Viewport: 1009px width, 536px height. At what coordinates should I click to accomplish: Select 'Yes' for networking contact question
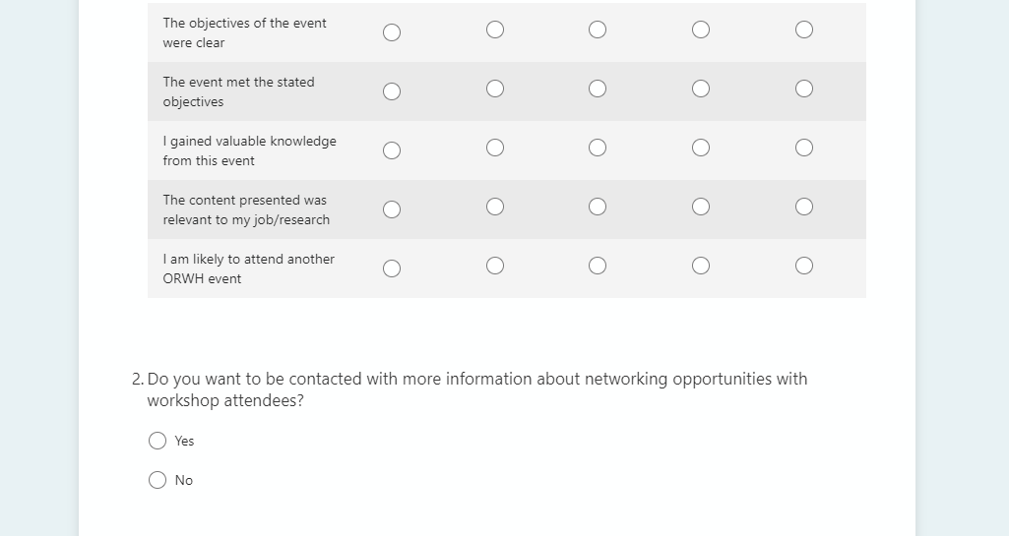158,441
